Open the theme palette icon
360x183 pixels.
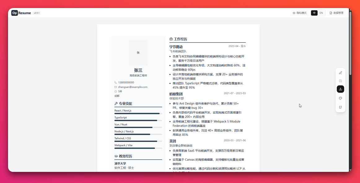[x=340, y=98]
